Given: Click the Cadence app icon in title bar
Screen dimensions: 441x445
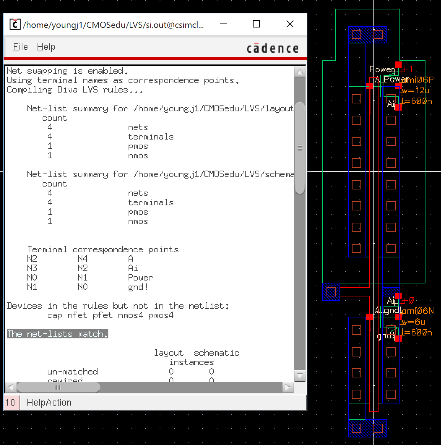Looking at the screenshot, I should point(14,24).
